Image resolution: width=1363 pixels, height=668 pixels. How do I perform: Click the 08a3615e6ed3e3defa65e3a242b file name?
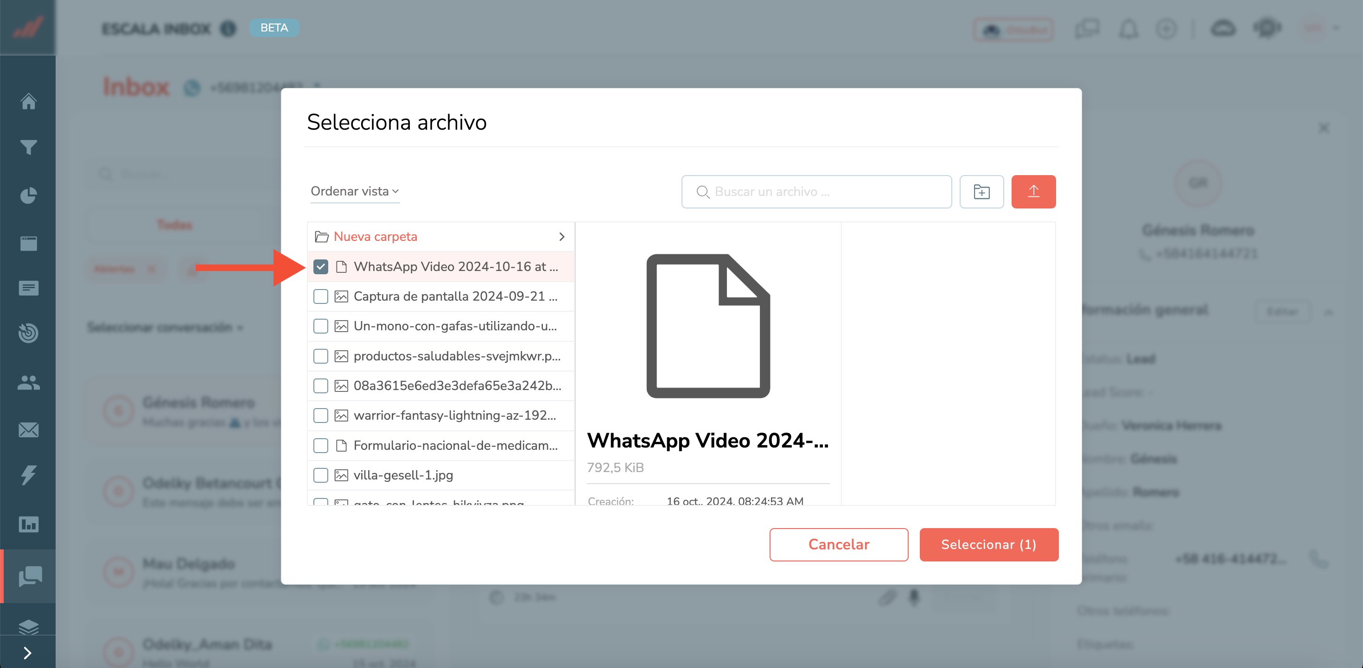coord(457,385)
